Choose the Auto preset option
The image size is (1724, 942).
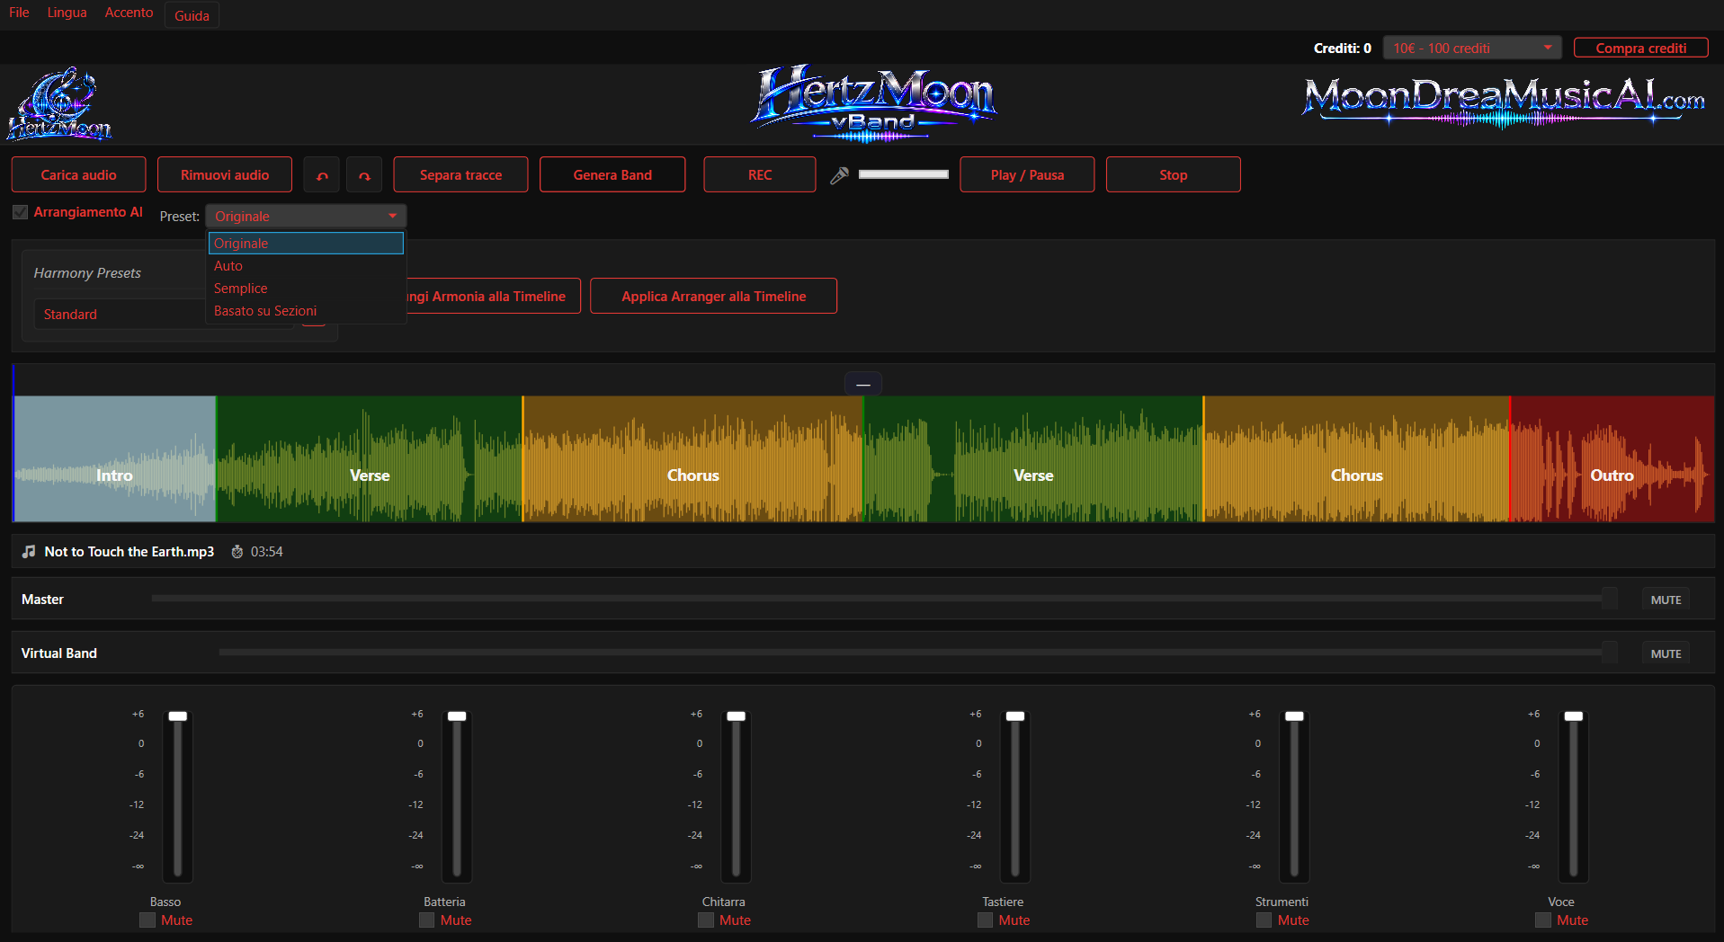(306, 266)
